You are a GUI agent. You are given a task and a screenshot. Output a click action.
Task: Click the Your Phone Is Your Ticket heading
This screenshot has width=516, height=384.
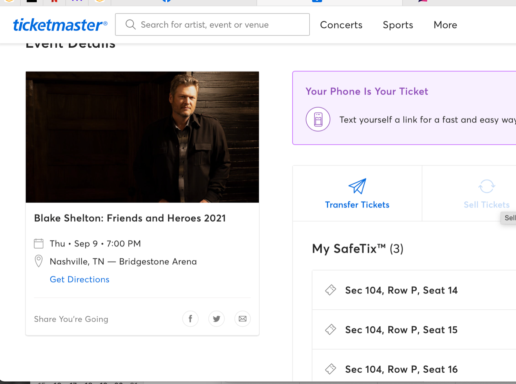367,91
